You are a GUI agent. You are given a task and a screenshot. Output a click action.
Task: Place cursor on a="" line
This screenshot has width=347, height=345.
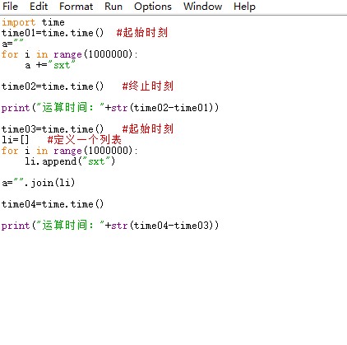[12, 44]
